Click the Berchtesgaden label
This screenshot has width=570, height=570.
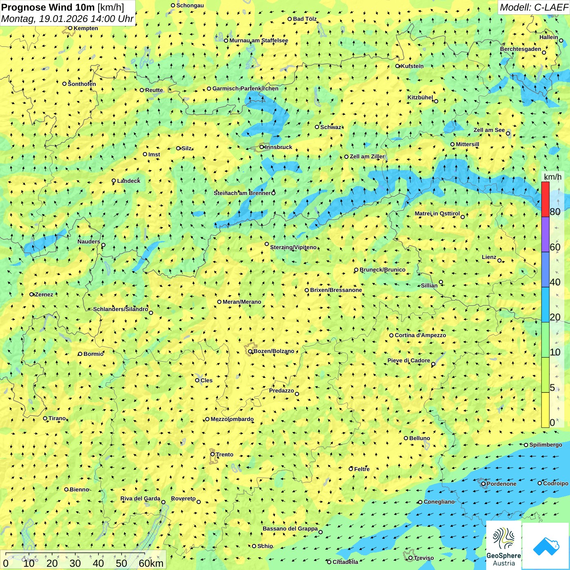[x=520, y=49]
